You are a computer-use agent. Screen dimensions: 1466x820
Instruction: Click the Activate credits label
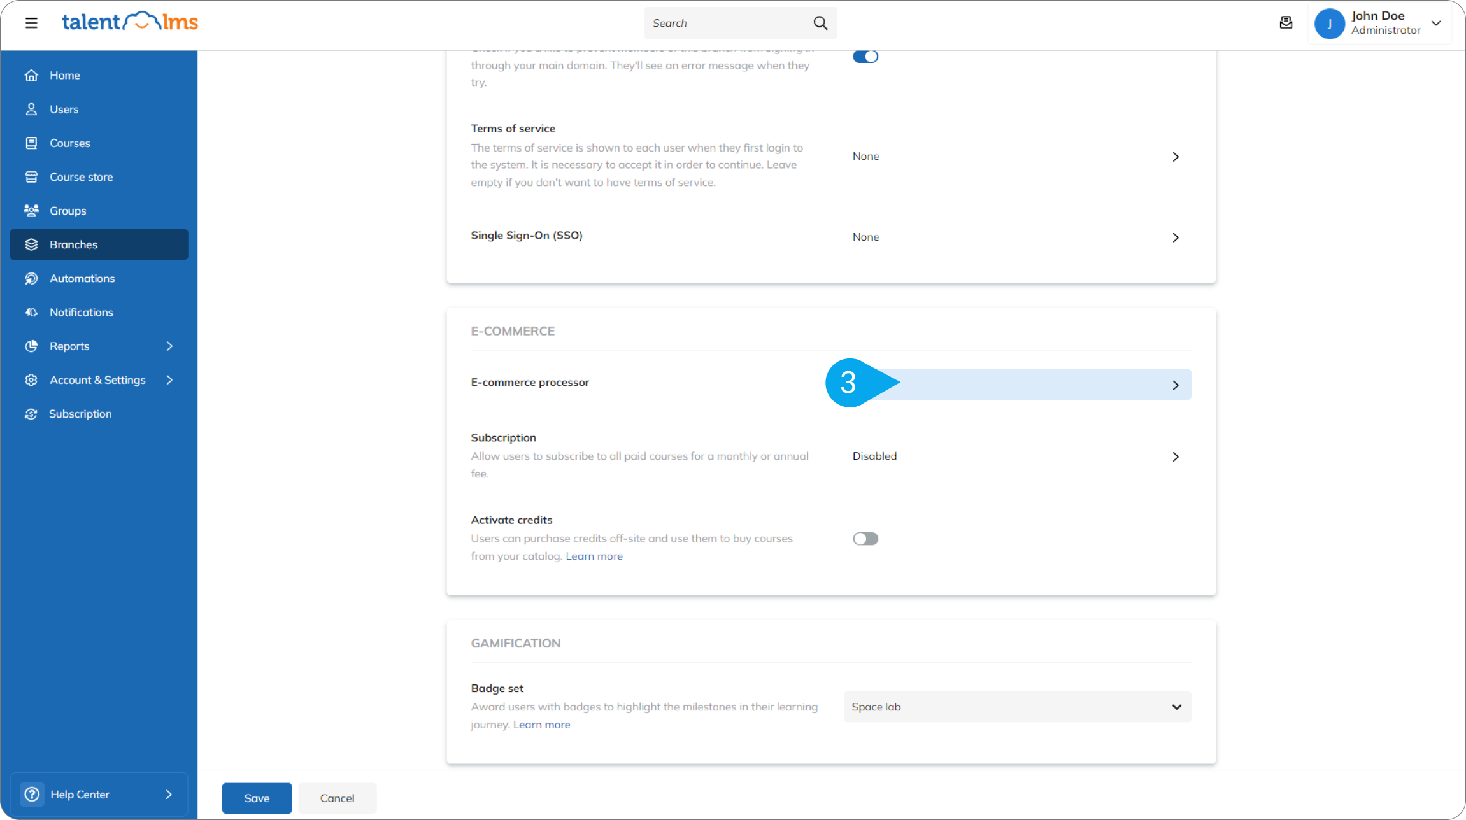click(511, 520)
